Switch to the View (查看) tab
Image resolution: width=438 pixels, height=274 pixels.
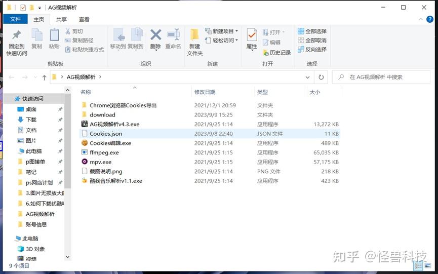coord(84,19)
